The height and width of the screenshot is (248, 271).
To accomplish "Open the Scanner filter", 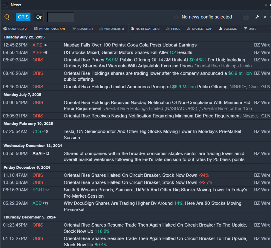I will [82, 29].
